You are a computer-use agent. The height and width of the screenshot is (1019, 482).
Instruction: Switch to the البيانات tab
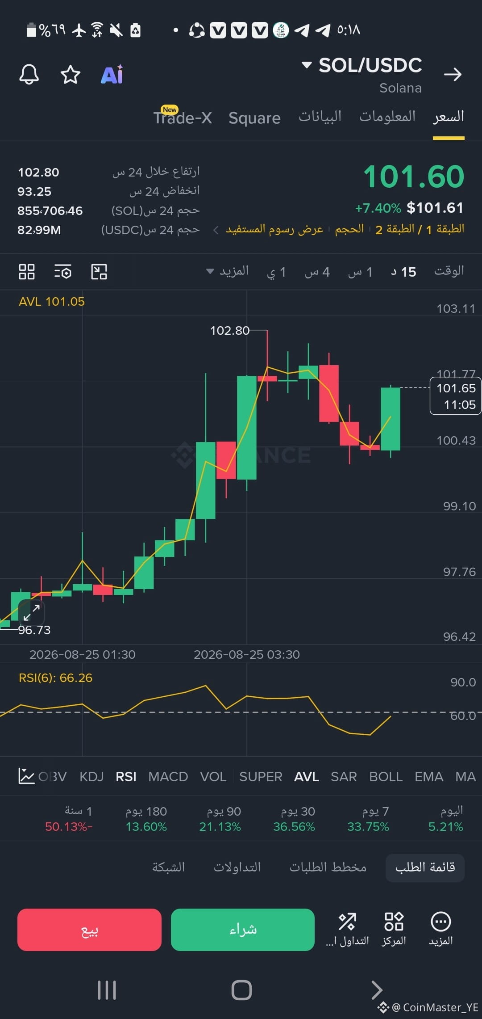(x=320, y=117)
